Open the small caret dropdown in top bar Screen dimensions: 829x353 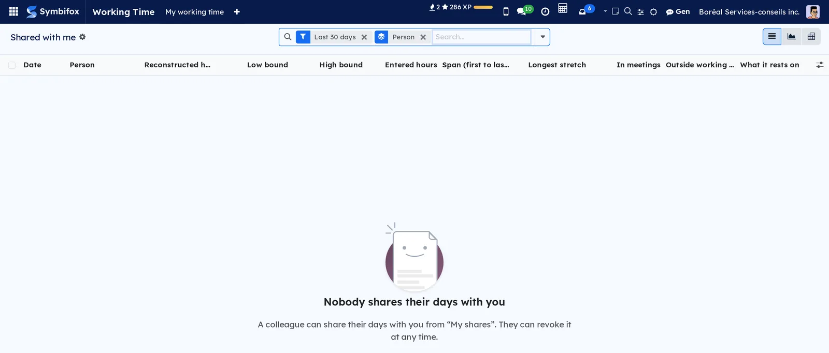(x=605, y=11)
